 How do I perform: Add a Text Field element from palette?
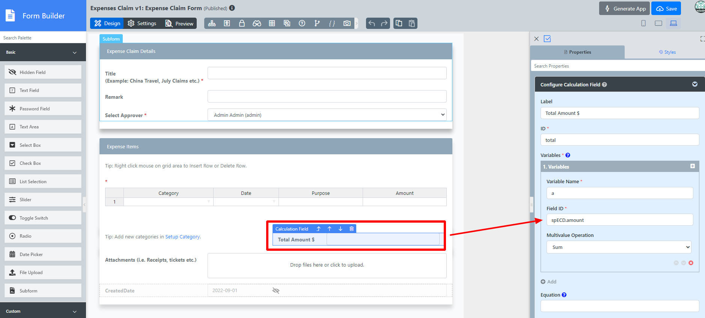click(x=43, y=90)
